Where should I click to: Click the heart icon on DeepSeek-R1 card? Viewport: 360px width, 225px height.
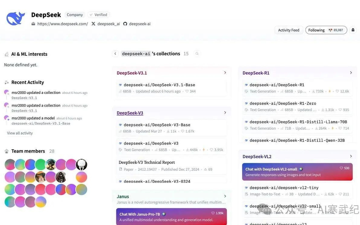click(x=337, y=91)
